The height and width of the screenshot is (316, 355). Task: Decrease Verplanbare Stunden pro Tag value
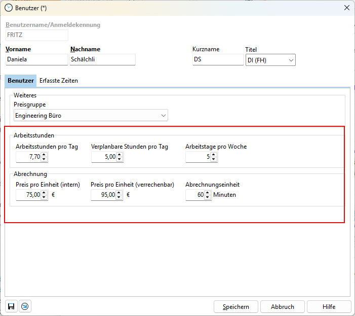pyautogui.click(x=120, y=160)
